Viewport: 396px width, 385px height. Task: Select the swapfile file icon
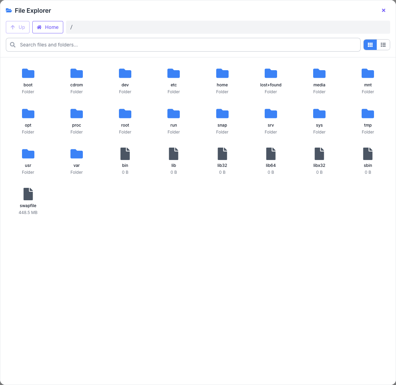coord(28,194)
